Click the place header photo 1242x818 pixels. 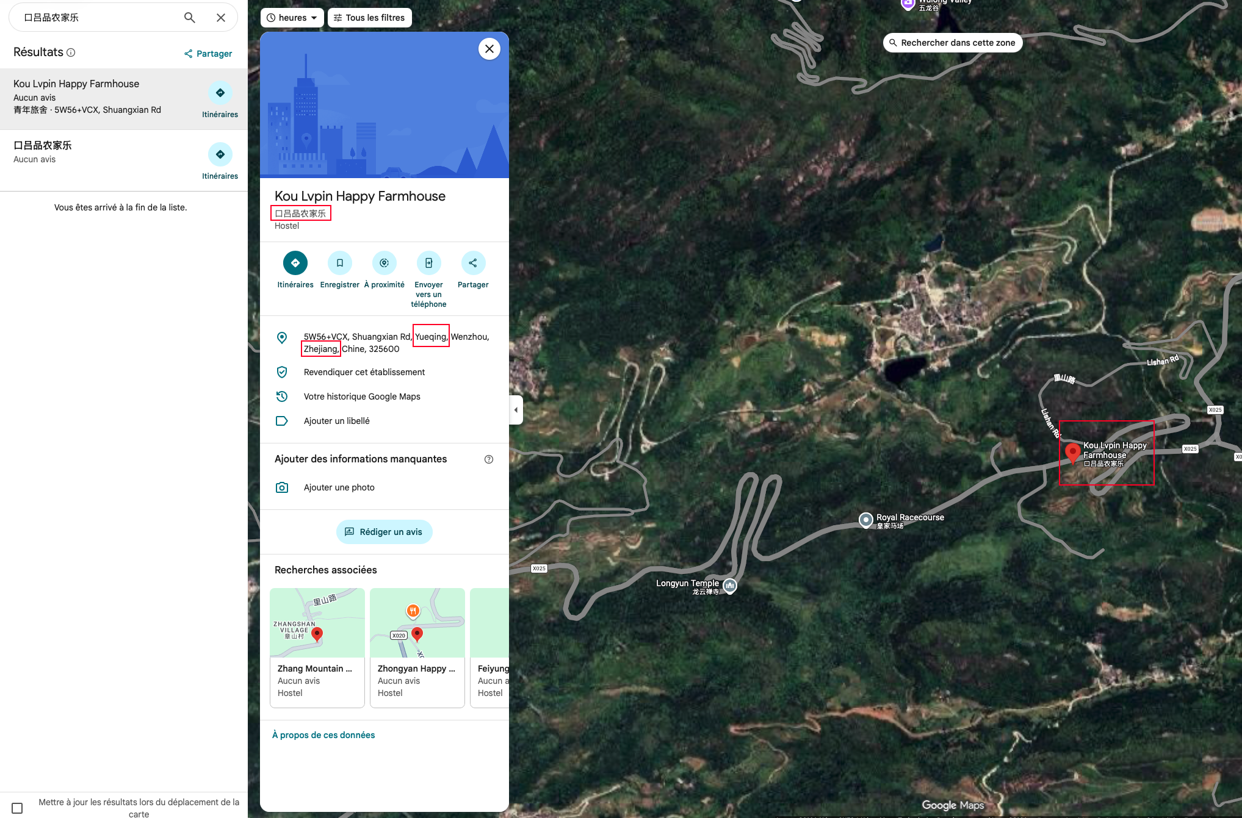385,105
